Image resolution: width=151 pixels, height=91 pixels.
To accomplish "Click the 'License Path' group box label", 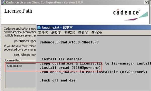I will coord(13,60).
